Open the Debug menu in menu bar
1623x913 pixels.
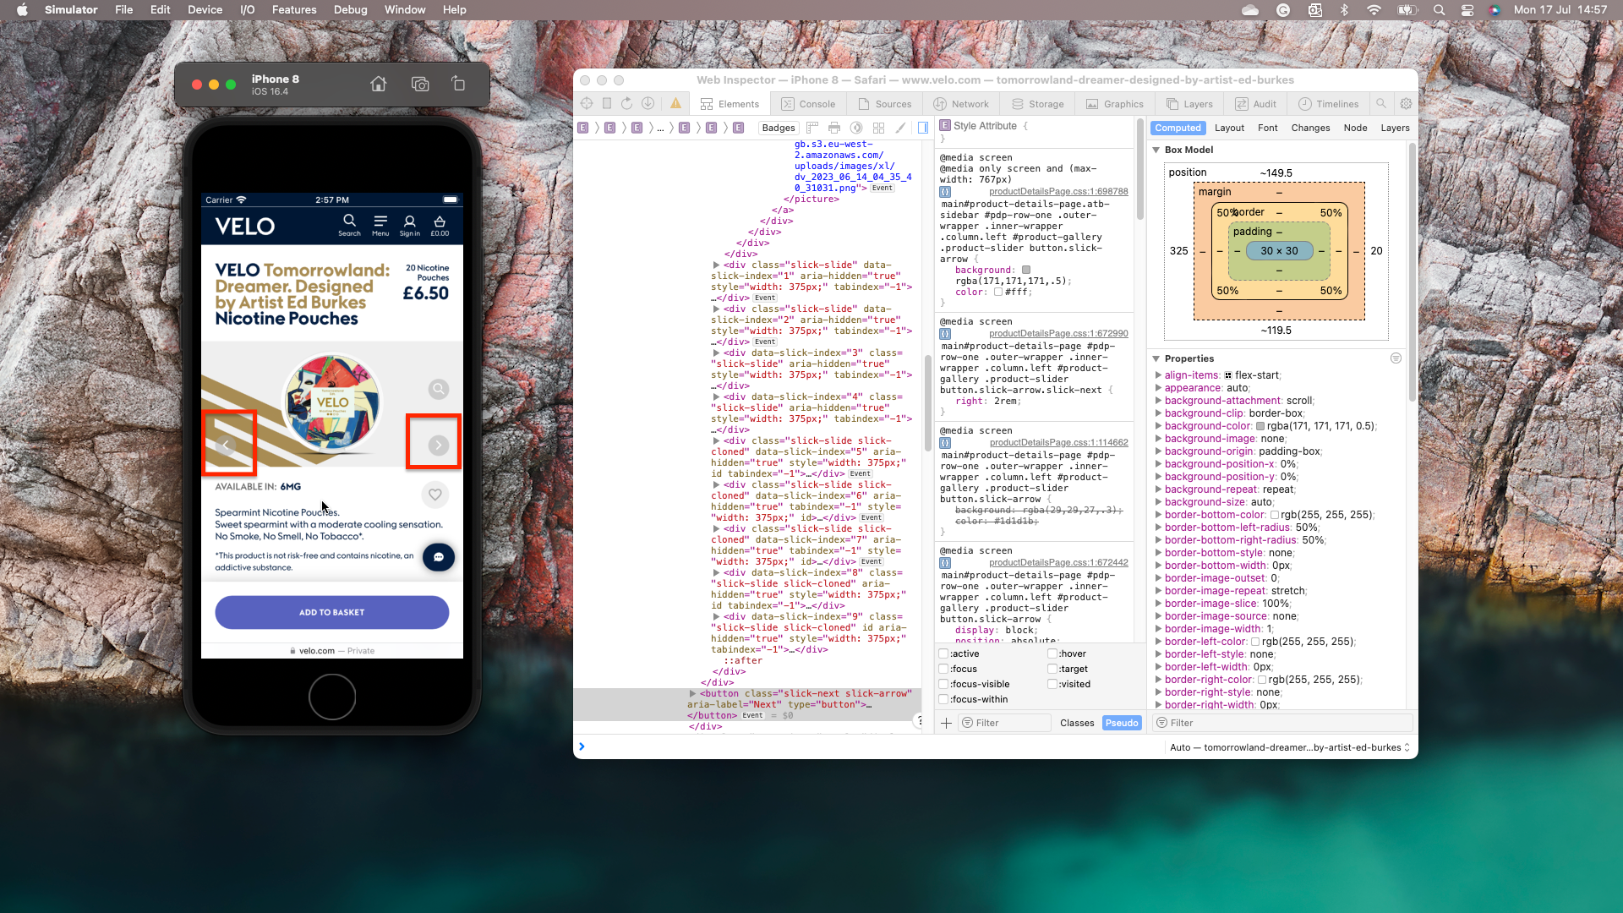pos(350,9)
